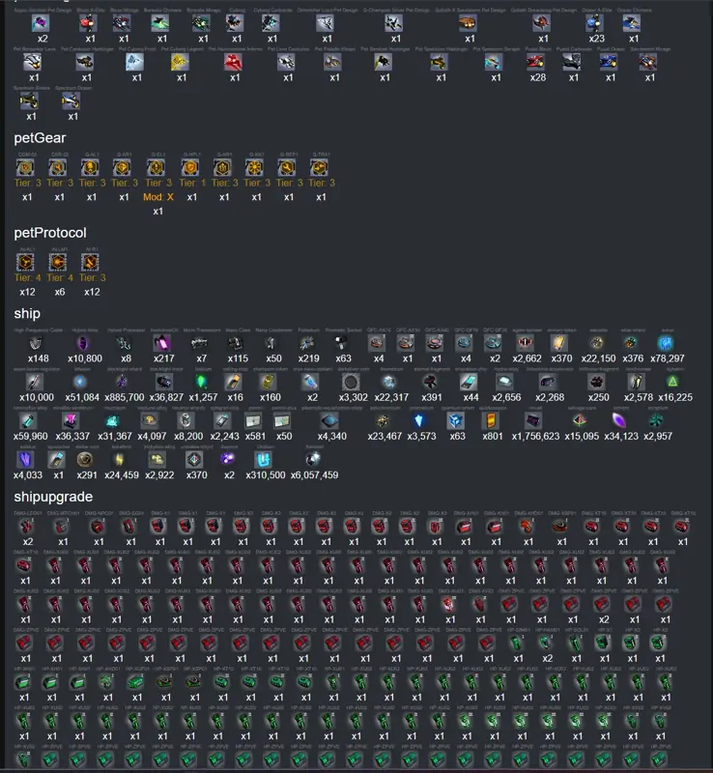The image size is (713, 773).
Task: Select the purple crystal with x34,123
Action: [x=620, y=420]
